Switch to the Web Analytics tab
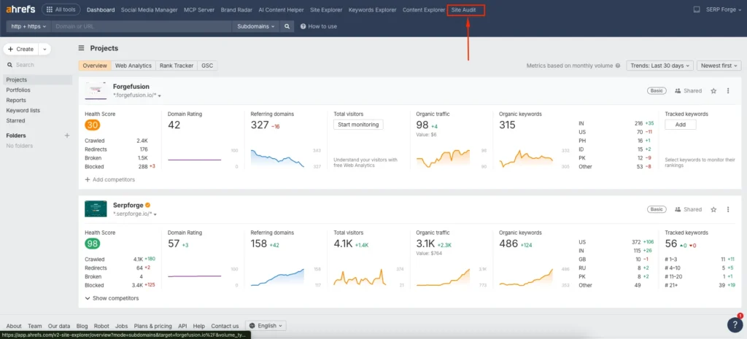 point(133,66)
